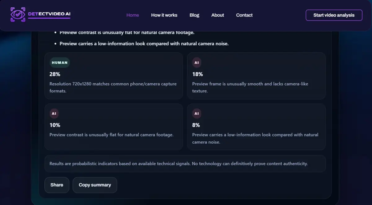Click the AI badge on 8% card

197,114
